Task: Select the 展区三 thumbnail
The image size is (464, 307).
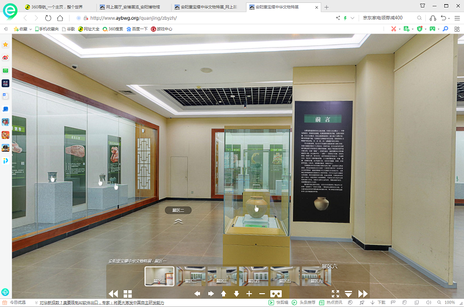Action: 222,276
